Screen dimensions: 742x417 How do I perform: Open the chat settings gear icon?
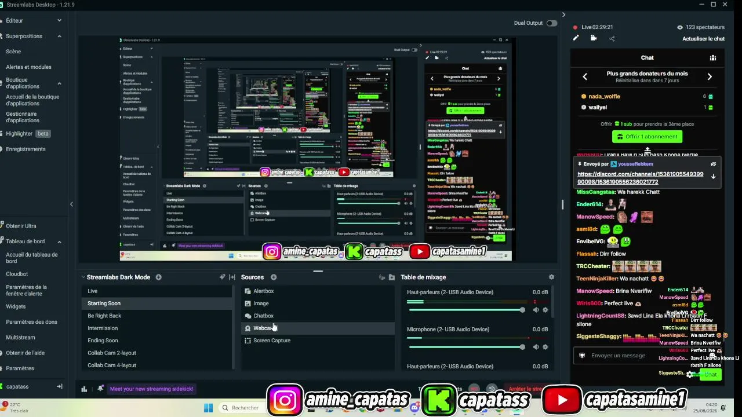[689, 375]
